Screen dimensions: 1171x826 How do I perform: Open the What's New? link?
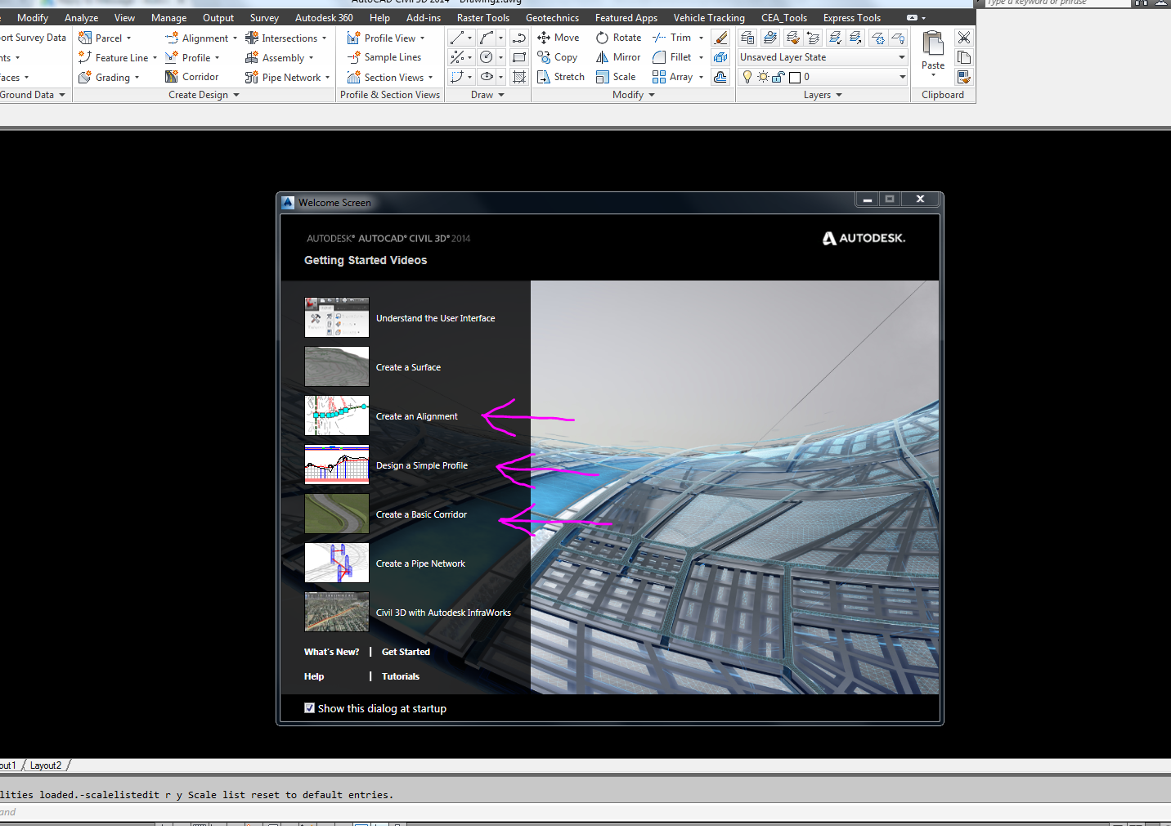[331, 652]
